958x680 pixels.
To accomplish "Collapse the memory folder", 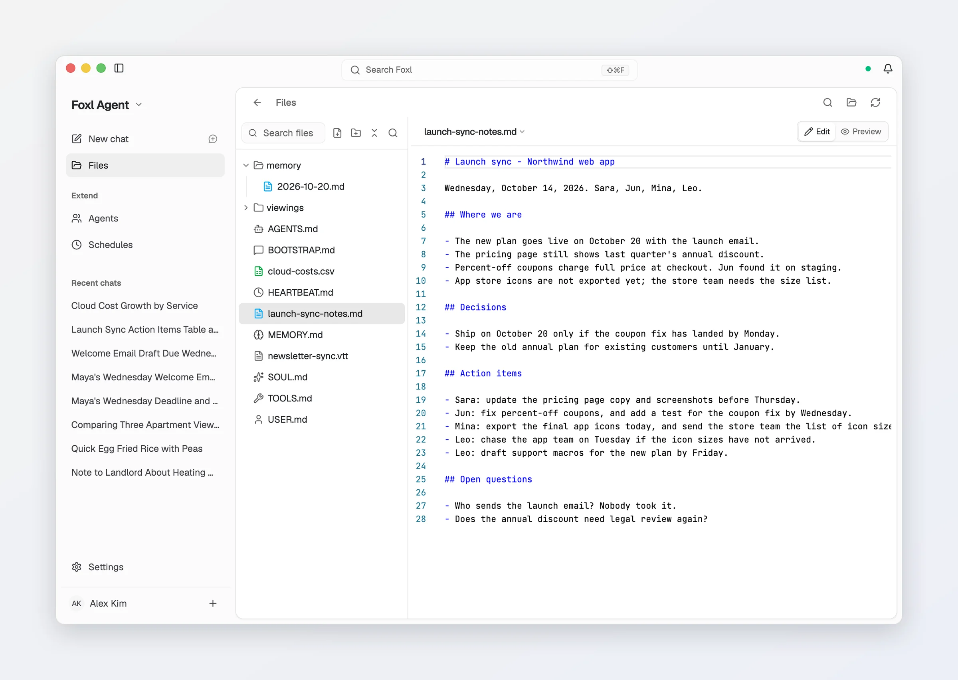I will 246,165.
